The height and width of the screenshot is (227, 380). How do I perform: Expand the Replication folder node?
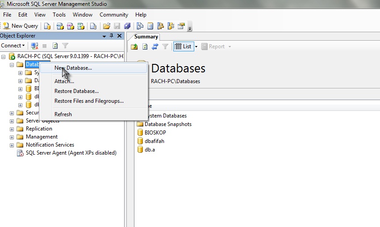[x=12, y=129]
